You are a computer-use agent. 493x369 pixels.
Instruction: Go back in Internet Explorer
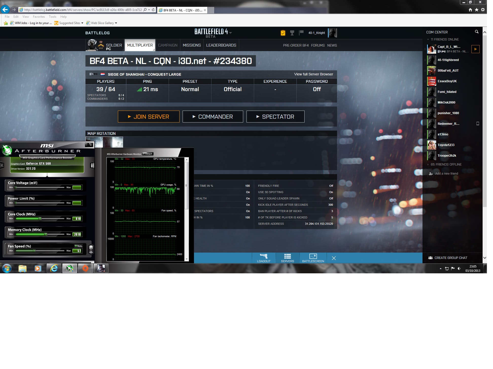pyautogui.click(x=5, y=10)
